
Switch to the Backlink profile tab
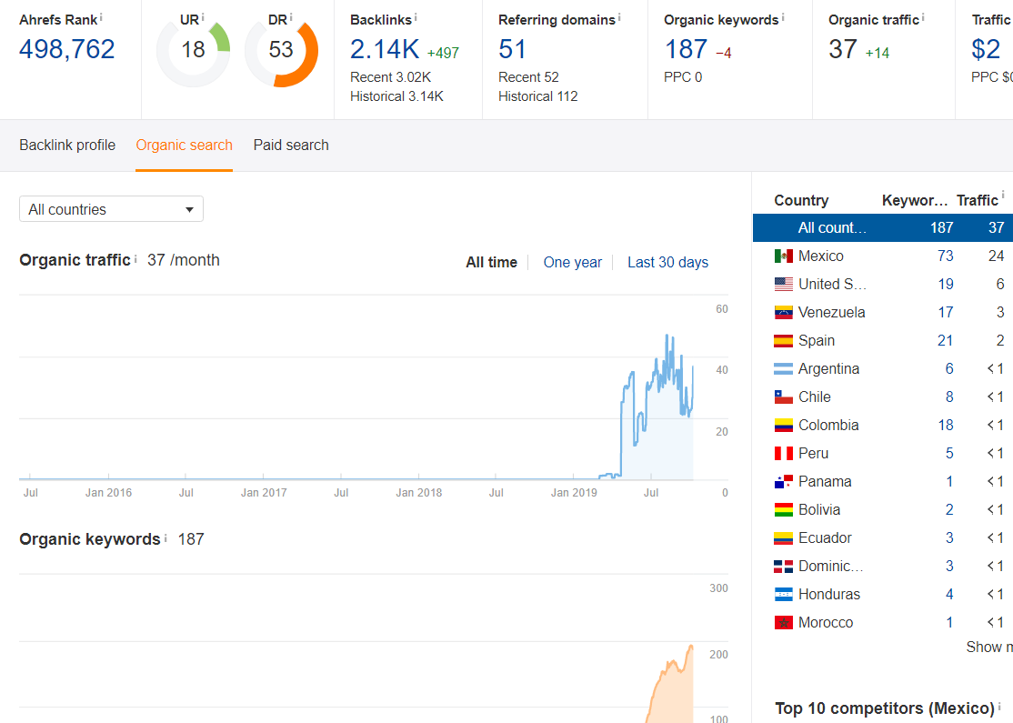pos(67,145)
